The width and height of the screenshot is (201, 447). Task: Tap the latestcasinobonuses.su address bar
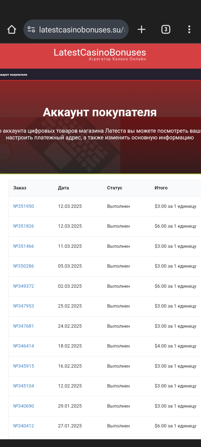click(x=82, y=30)
